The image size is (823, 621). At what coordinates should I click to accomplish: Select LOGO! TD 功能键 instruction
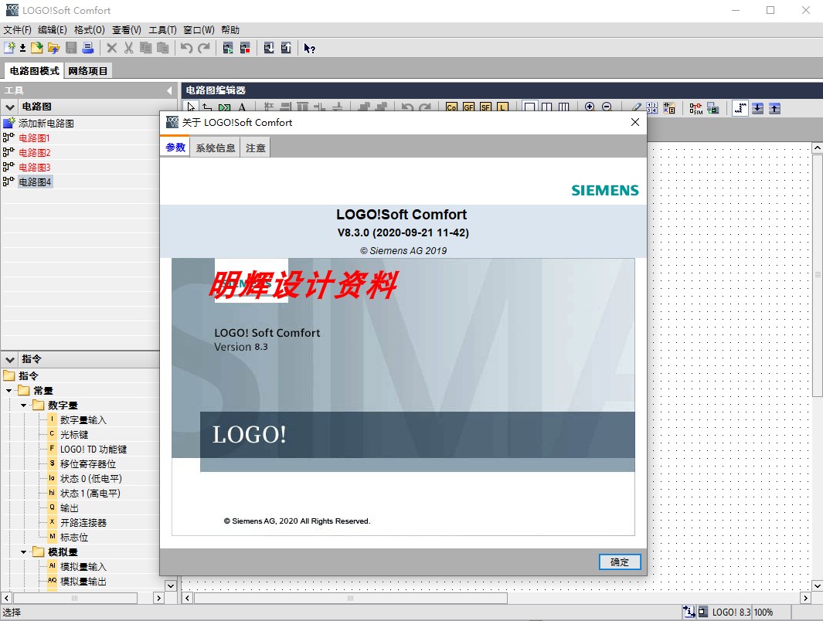(x=94, y=450)
